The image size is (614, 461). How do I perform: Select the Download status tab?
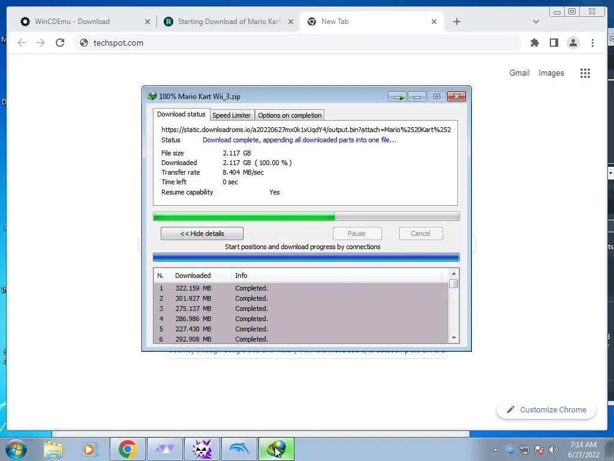181,114
